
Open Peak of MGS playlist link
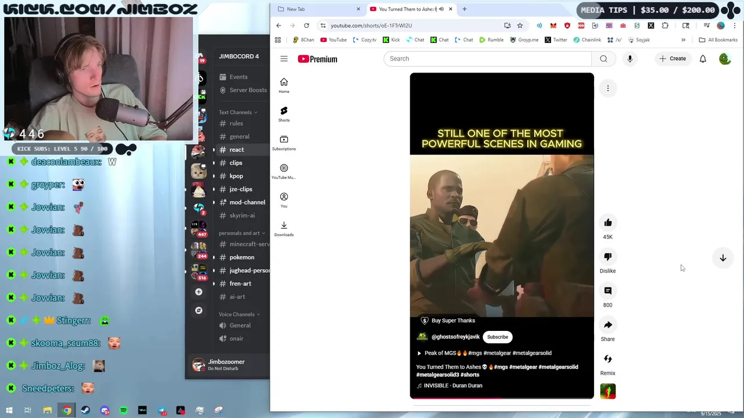484,353
